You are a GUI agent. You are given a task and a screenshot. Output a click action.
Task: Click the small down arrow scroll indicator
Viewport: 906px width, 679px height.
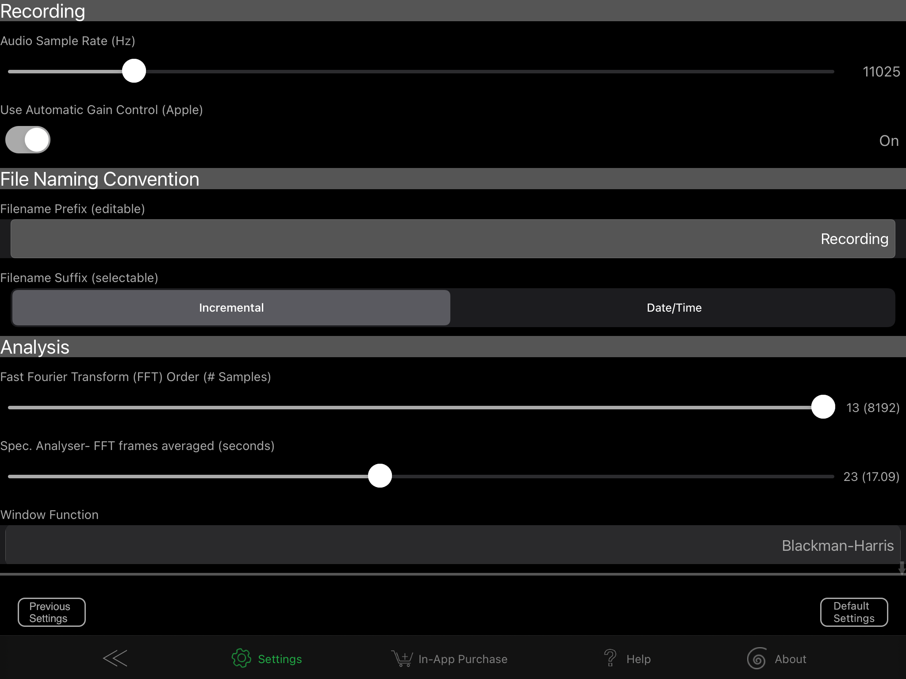(902, 568)
